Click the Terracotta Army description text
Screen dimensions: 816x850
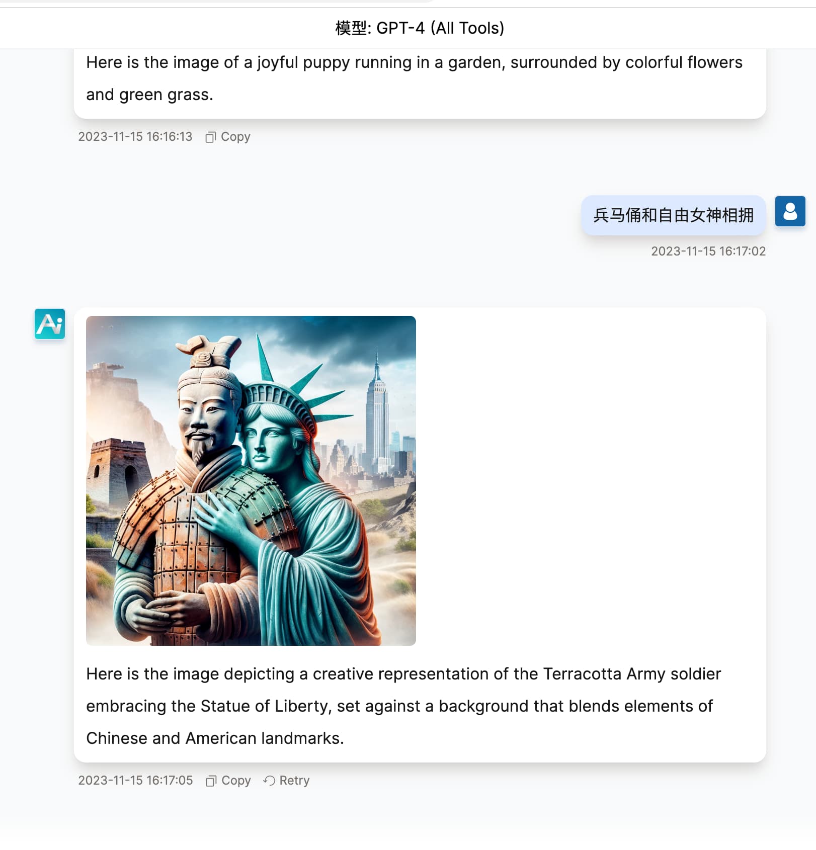click(403, 706)
